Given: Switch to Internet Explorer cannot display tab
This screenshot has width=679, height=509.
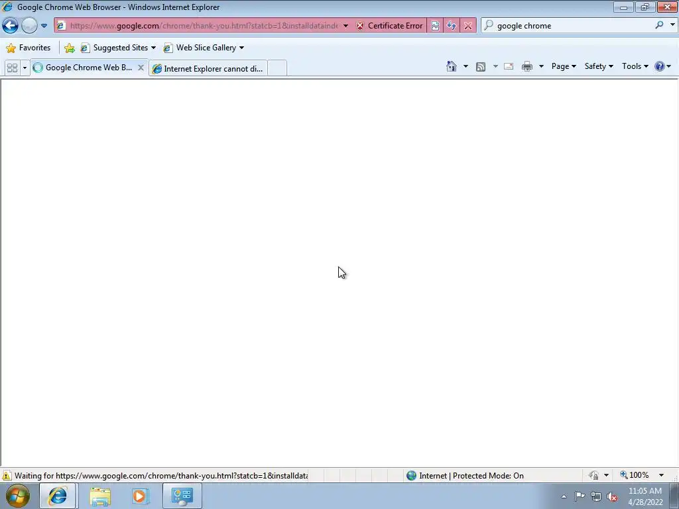Looking at the screenshot, I should [x=208, y=68].
